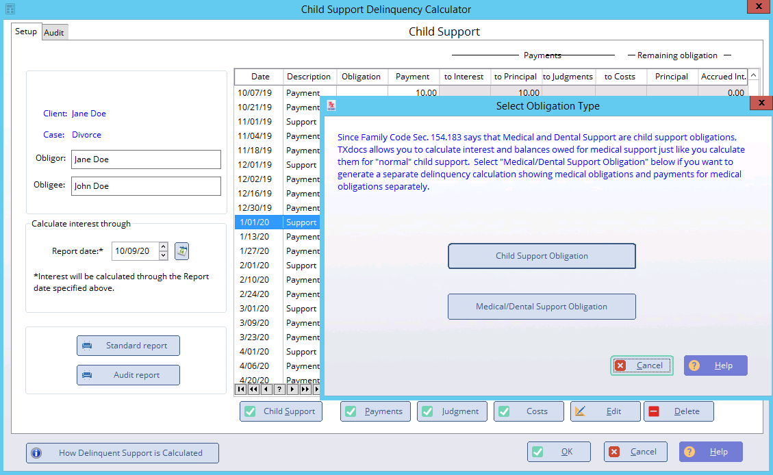Choose Medical/Dental Support Obligation
The height and width of the screenshot is (475, 773).
point(542,307)
